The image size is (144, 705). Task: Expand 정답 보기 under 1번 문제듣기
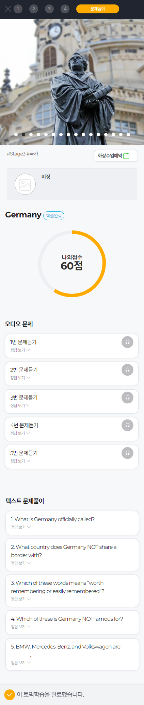click(20, 350)
